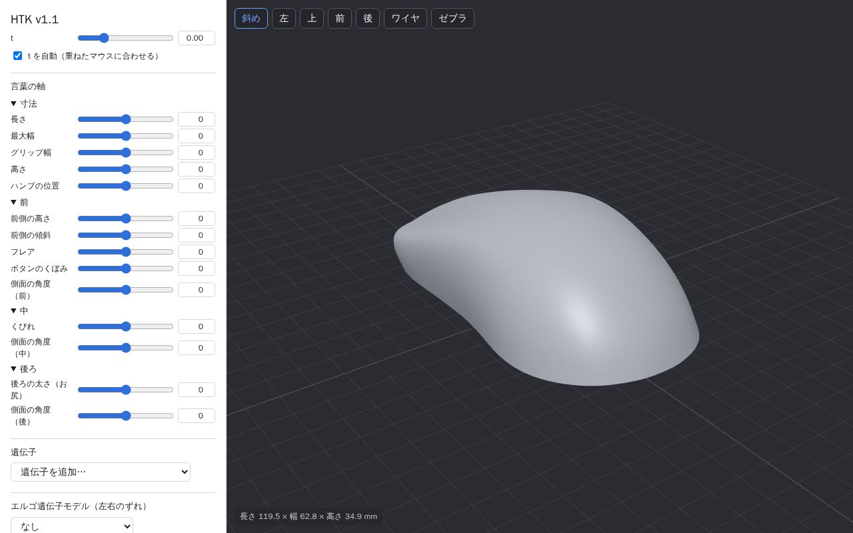The width and height of the screenshot is (853, 533).
Task: Click the 3D mouse model in viewport
Action: 546,286
